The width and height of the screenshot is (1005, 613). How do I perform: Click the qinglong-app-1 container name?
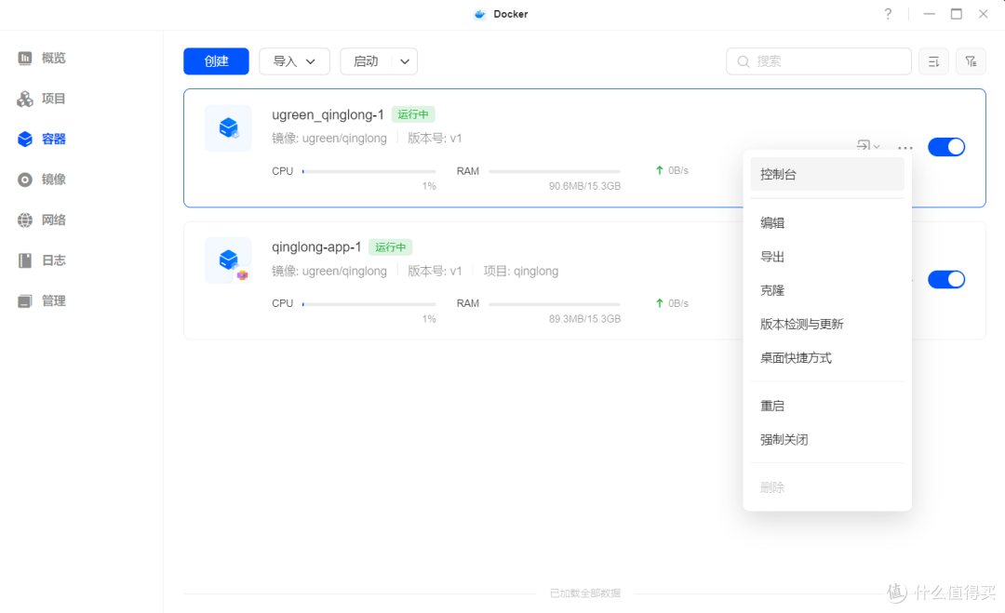(x=316, y=247)
